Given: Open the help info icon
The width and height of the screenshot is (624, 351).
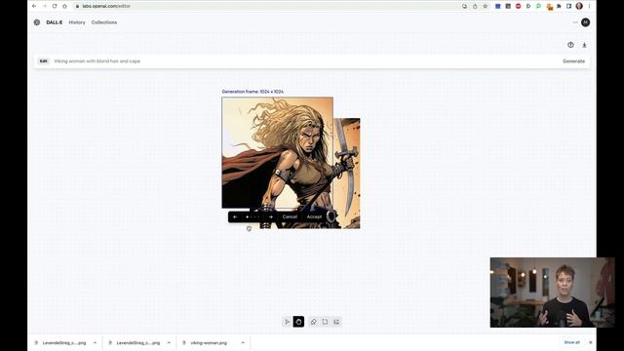Looking at the screenshot, I should [x=570, y=45].
